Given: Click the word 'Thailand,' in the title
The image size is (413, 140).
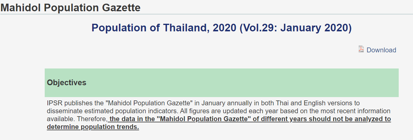Looking at the screenshot, I should (x=186, y=28).
